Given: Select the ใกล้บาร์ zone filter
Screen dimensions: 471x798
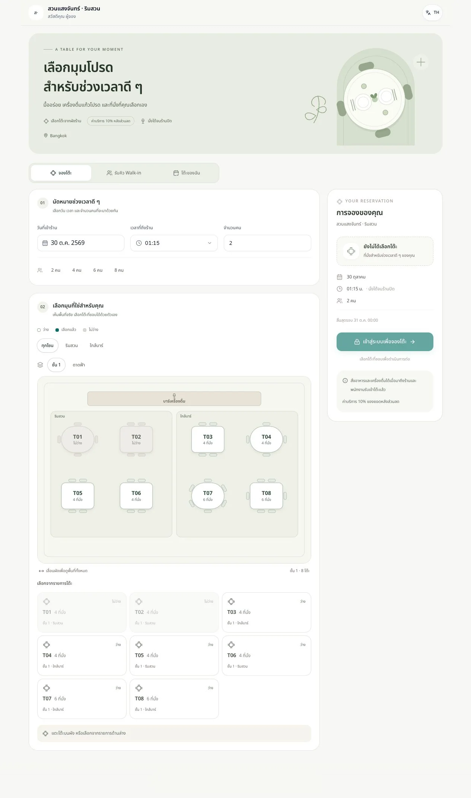Looking at the screenshot, I should [96, 346].
